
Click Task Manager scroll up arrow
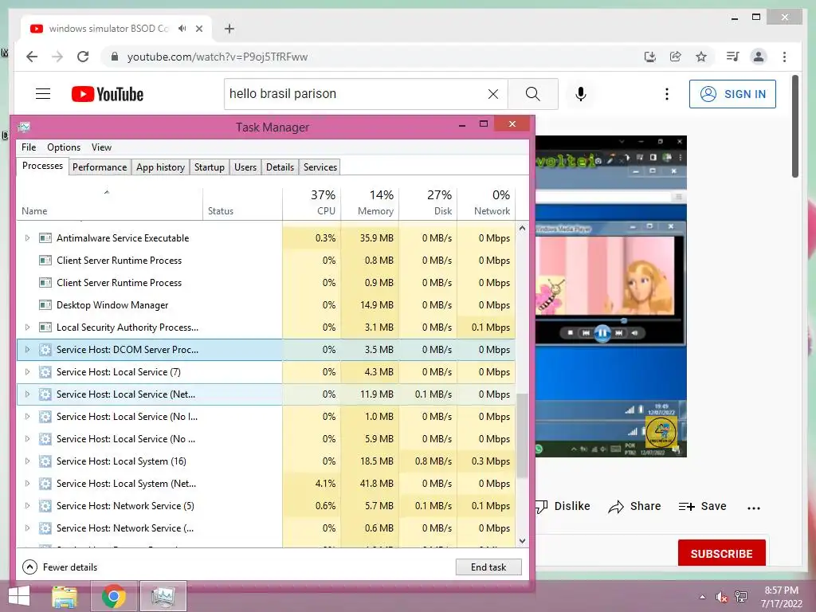pyautogui.click(x=522, y=228)
